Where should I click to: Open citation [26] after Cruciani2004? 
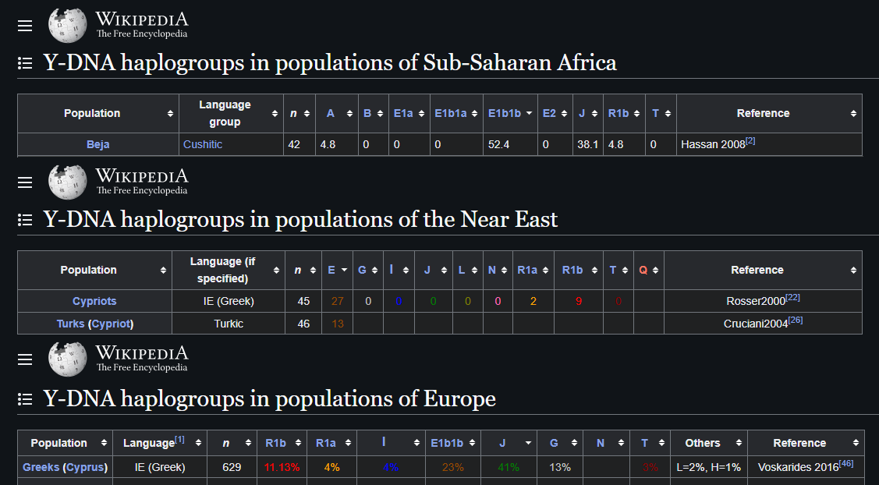coord(796,320)
